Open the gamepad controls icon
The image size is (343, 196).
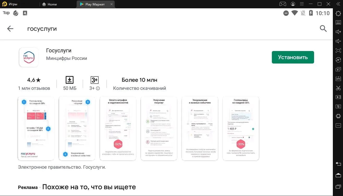point(283,4)
